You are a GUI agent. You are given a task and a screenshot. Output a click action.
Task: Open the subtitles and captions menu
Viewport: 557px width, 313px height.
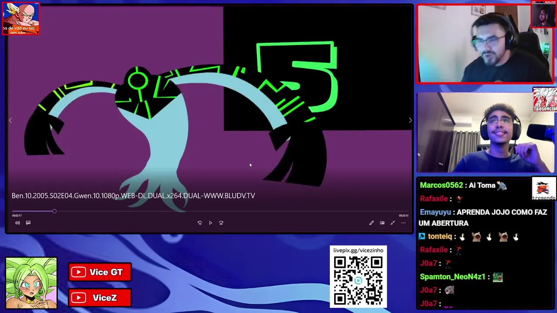tap(28, 223)
